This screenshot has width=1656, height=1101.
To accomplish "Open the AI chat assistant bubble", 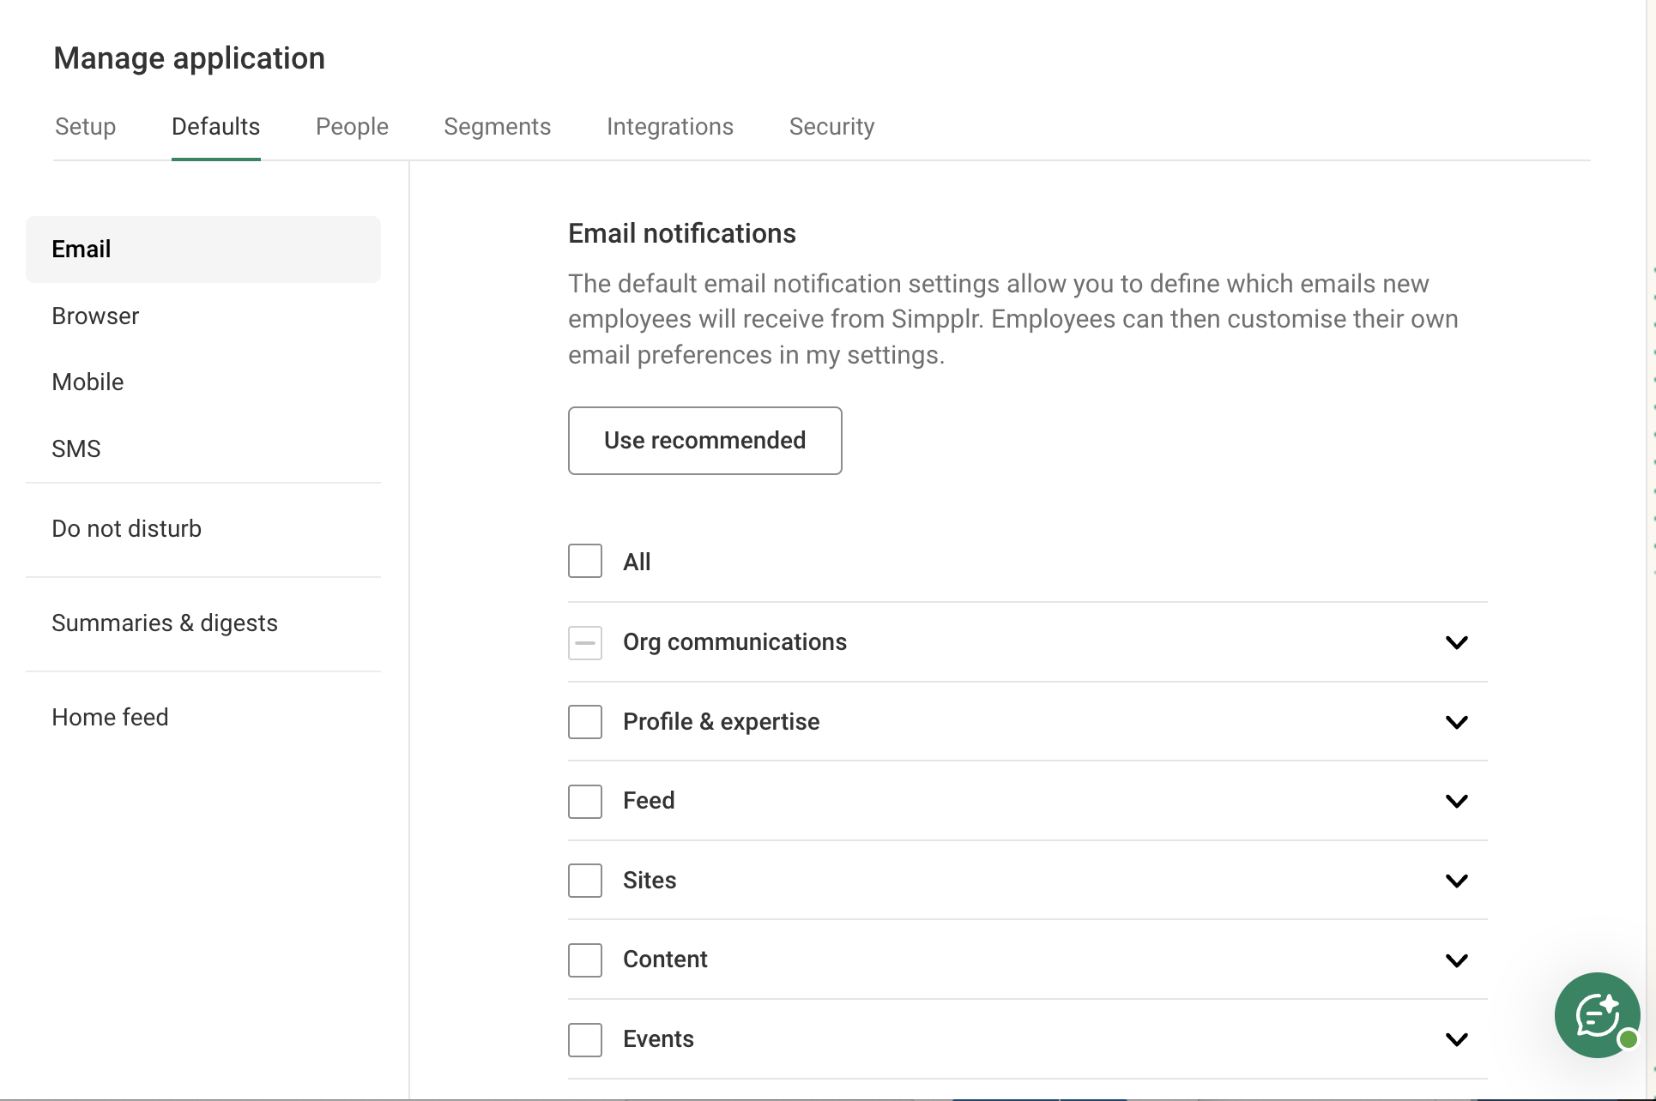I will click(x=1596, y=1014).
